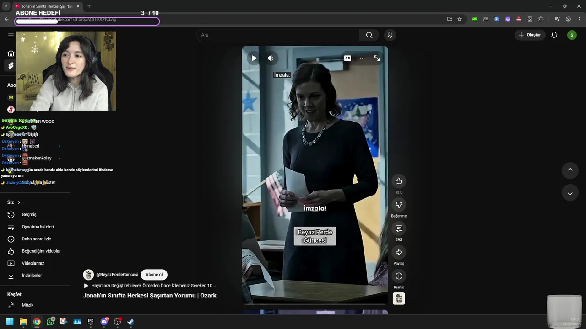Open Windows Start menu
The height and width of the screenshot is (329, 586).
[10, 322]
